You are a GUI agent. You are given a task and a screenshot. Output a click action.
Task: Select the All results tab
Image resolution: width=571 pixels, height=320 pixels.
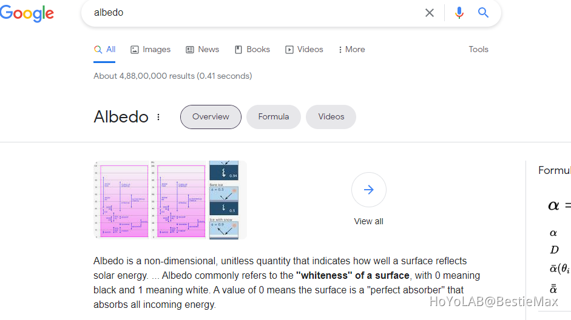tap(105, 50)
